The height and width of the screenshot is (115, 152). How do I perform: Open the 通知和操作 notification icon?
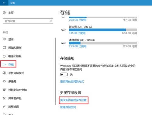coord(4,48)
